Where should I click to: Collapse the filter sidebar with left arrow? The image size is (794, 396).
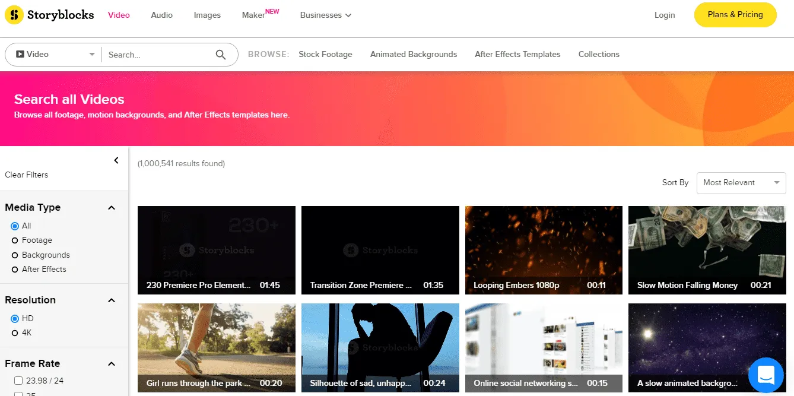point(116,160)
